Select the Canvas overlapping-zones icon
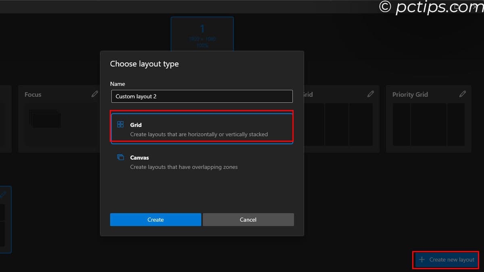Screen dimensions: 484x272 coord(120,157)
